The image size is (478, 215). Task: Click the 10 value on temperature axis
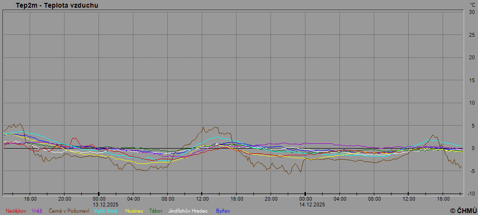(x=471, y=103)
